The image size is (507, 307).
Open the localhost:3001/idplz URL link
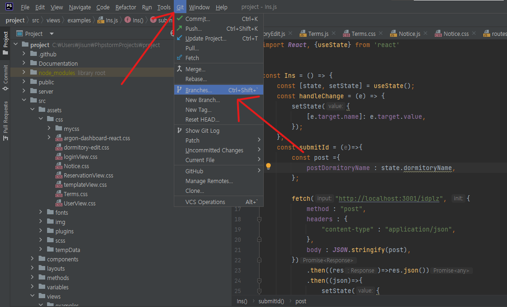coord(389,198)
